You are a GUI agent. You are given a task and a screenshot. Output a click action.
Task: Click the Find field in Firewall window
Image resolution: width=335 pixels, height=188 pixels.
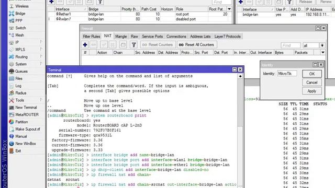point(291,45)
